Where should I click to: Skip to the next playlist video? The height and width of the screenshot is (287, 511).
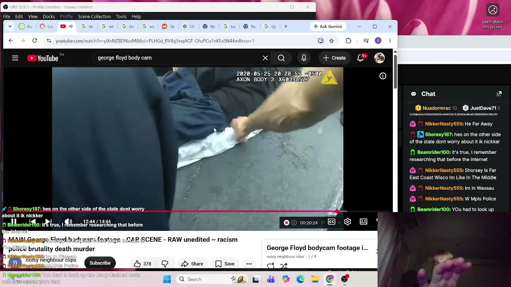pos(48,222)
